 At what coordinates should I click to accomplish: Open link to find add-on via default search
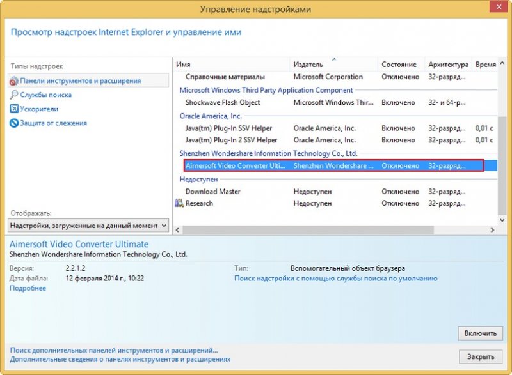335,279
